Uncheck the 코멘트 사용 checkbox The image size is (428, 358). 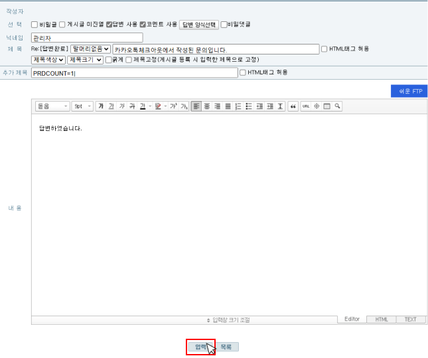coord(143,25)
